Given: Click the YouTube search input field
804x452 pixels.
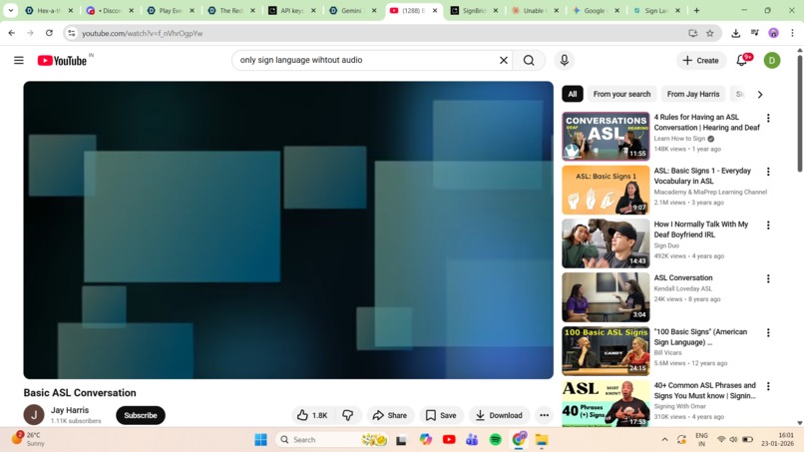Looking at the screenshot, I should pyautogui.click(x=367, y=61).
